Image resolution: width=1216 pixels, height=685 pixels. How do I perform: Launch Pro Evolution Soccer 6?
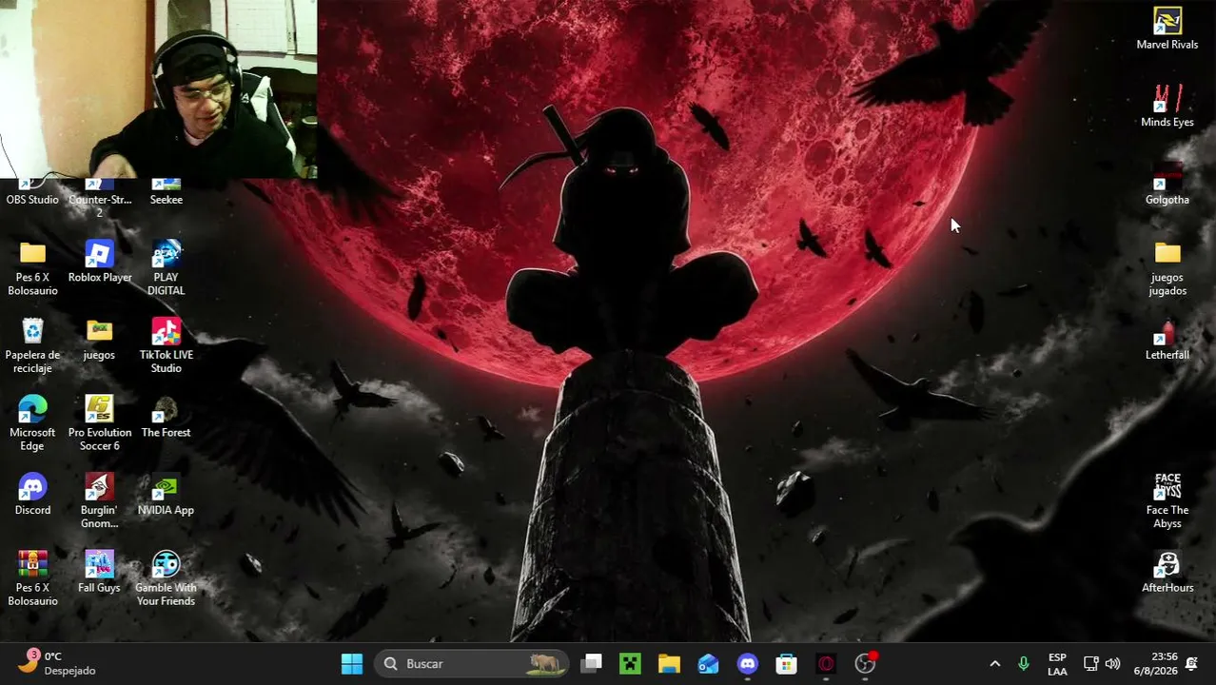pos(99,424)
